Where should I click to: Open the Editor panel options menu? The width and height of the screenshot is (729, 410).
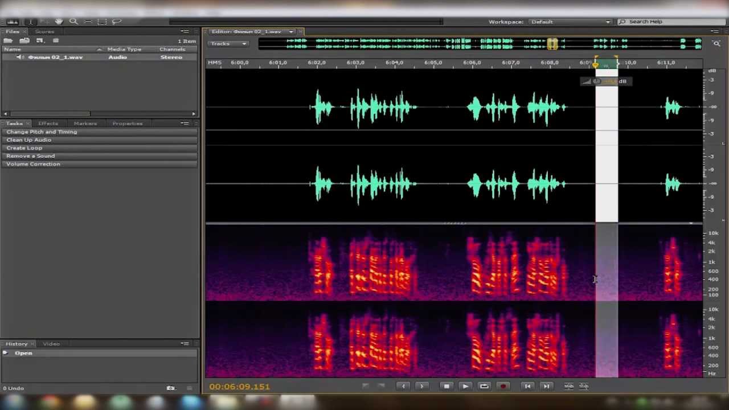[715, 32]
